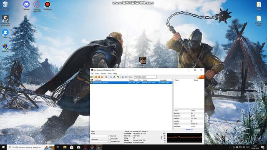This screenshot has width=267, height=150.
Task: Enable the Not Full filter checkbox
Action: coord(109,136)
